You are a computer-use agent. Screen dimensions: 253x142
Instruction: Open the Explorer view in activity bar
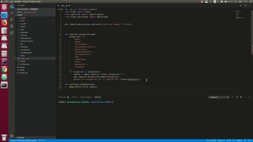pyautogui.click(x=12, y=7)
